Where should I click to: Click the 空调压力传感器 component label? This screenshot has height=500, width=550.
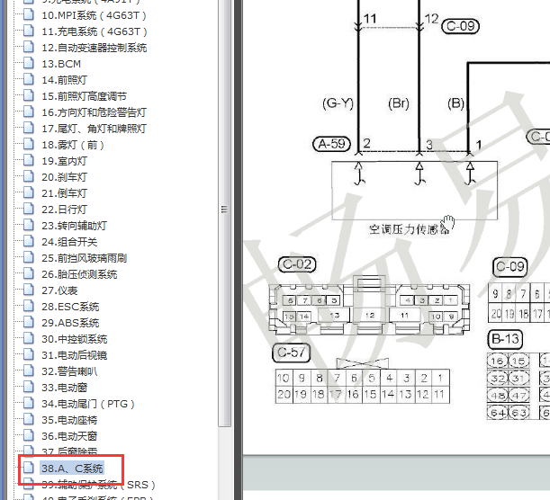[409, 229]
